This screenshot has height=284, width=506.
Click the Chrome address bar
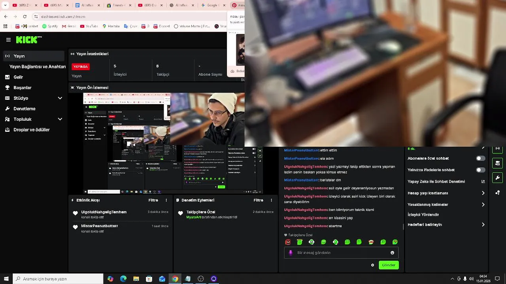tap(130, 17)
